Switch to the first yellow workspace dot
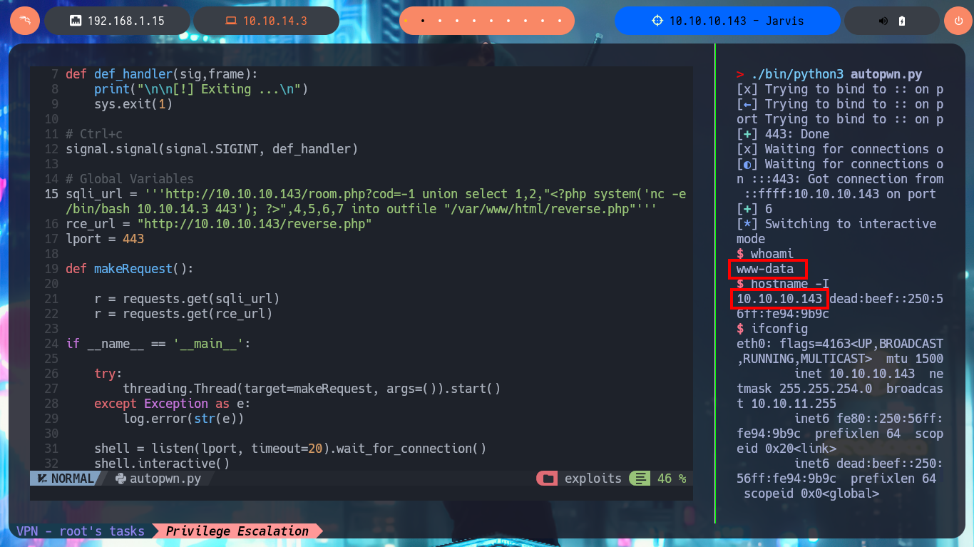974x547 pixels. [x=406, y=21]
